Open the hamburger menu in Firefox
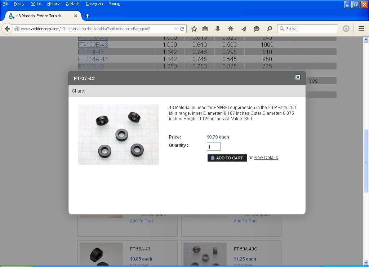The height and width of the screenshot is (267, 369). click(x=361, y=29)
